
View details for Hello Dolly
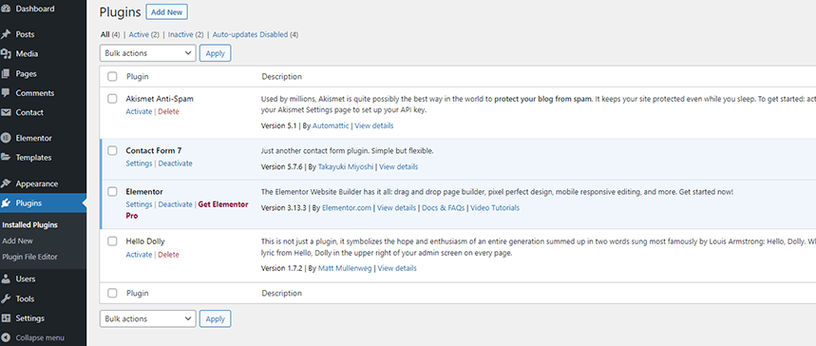coord(397,268)
